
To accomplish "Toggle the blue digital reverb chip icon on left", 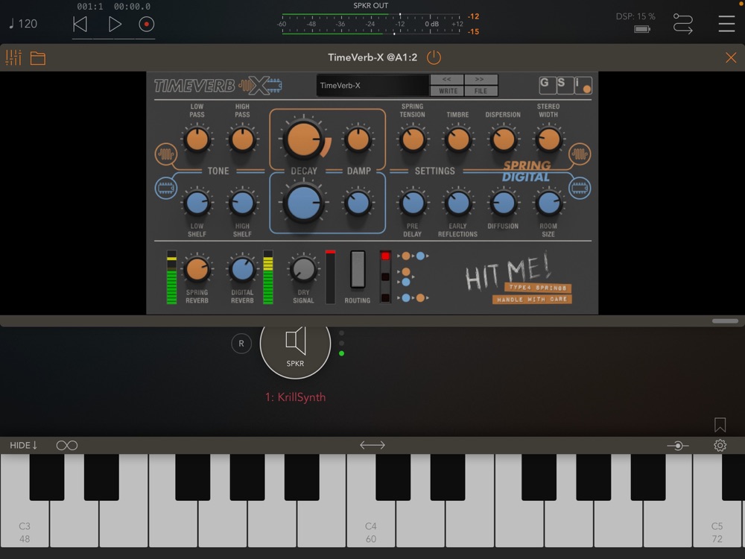I will (x=166, y=188).
